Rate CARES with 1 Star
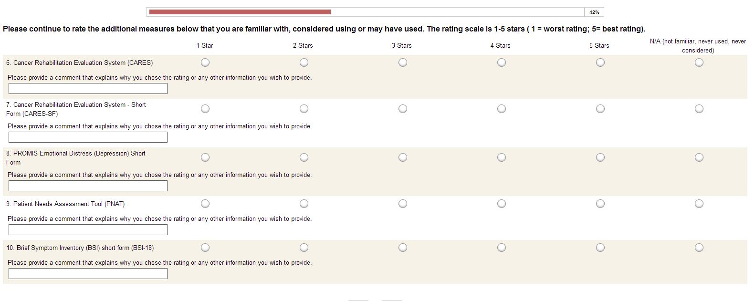755x301 pixels. click(205, 62)
